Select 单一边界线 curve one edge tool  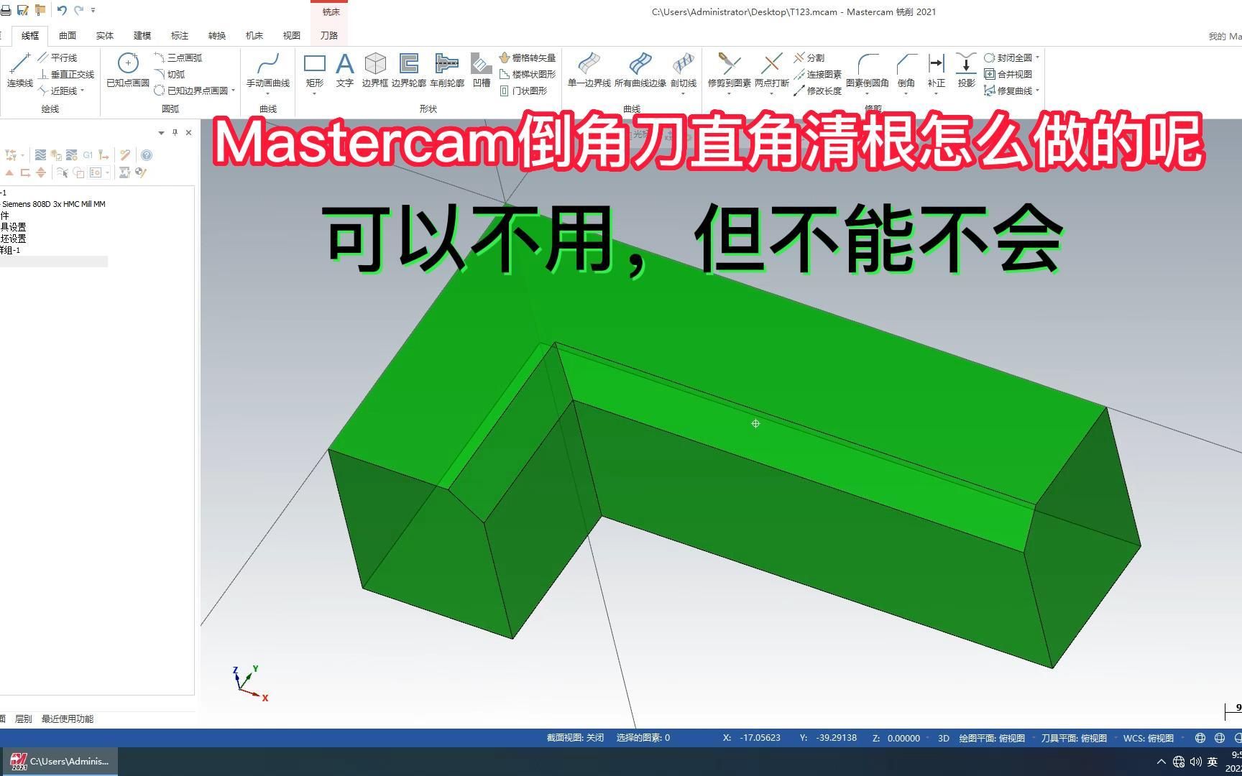click(589, 69)
